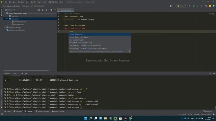Viewport: 216px width, 121px height.
Task: Click Expand All in Project panel
Action: pos(43,10)
